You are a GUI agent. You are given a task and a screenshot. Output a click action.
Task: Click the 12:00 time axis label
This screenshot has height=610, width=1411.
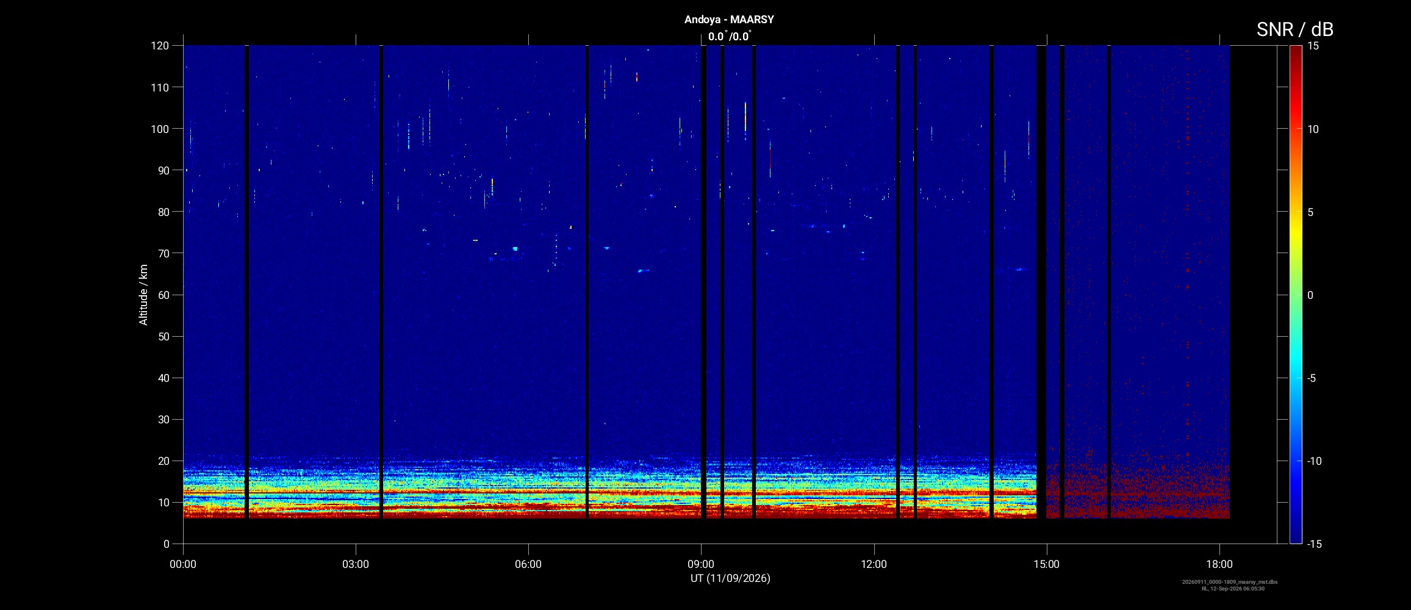pos(874,564)
